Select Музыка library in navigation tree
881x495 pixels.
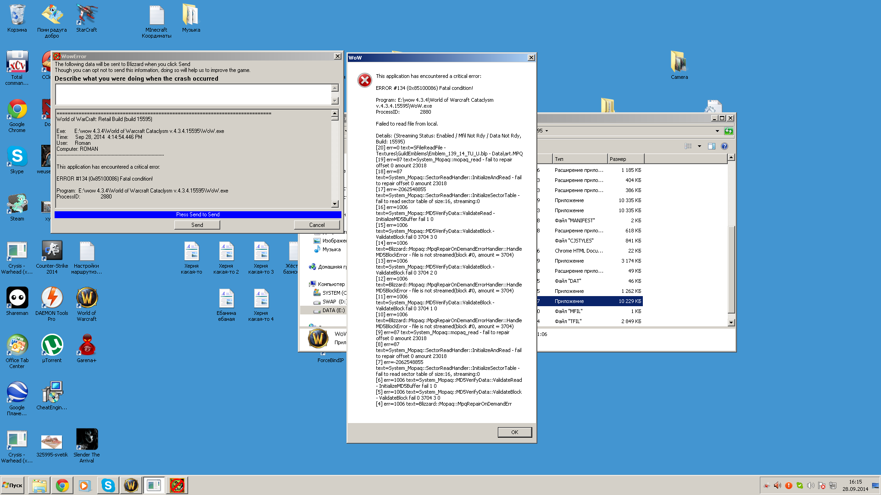pos(328,249)
